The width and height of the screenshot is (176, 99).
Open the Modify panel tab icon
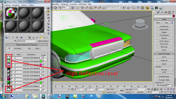[x=158, y=12]
